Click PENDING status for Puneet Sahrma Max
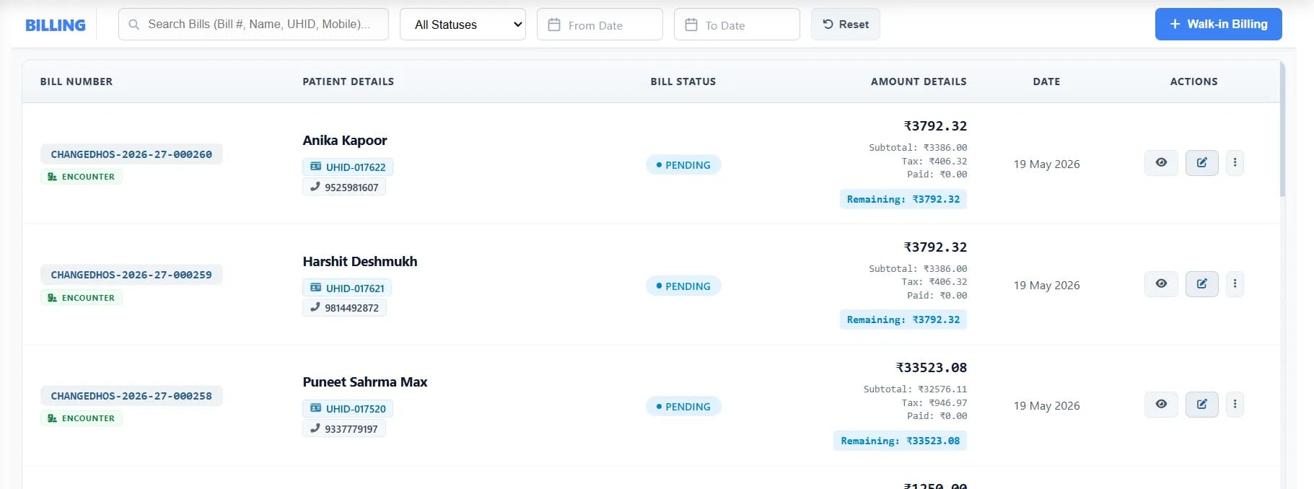Image resolution: width=1314 pixels, height=489 pixels. click(683, 407)
